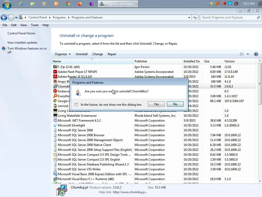Screen dimensions: 262x197
Task: Click Microsoft Silverlight icon
Action: point(55,125)
